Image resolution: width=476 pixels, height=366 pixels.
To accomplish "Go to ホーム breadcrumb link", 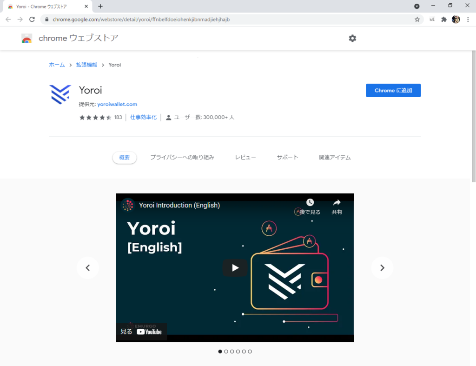I will [57, 65].
